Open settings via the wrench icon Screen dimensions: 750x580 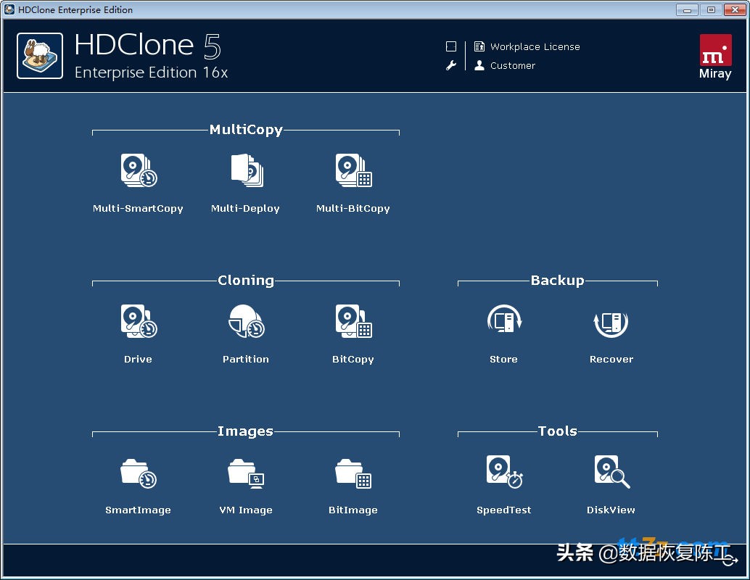click(451, 65)
